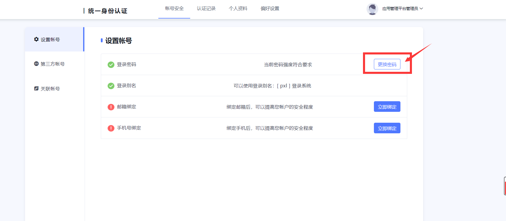Click the gear icon beside 设置帐号
Image resolution: width=506 pixels, height=221 pixels.
coord(36,39)
